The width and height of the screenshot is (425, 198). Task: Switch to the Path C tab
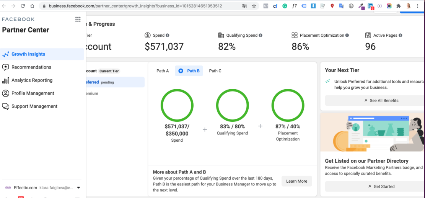215,71
